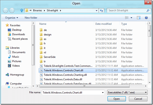Select the file name Telerik.Windows.Controls.Chart.dll in the list
This screenshot has height=105, width=153.
coord(64,70)
